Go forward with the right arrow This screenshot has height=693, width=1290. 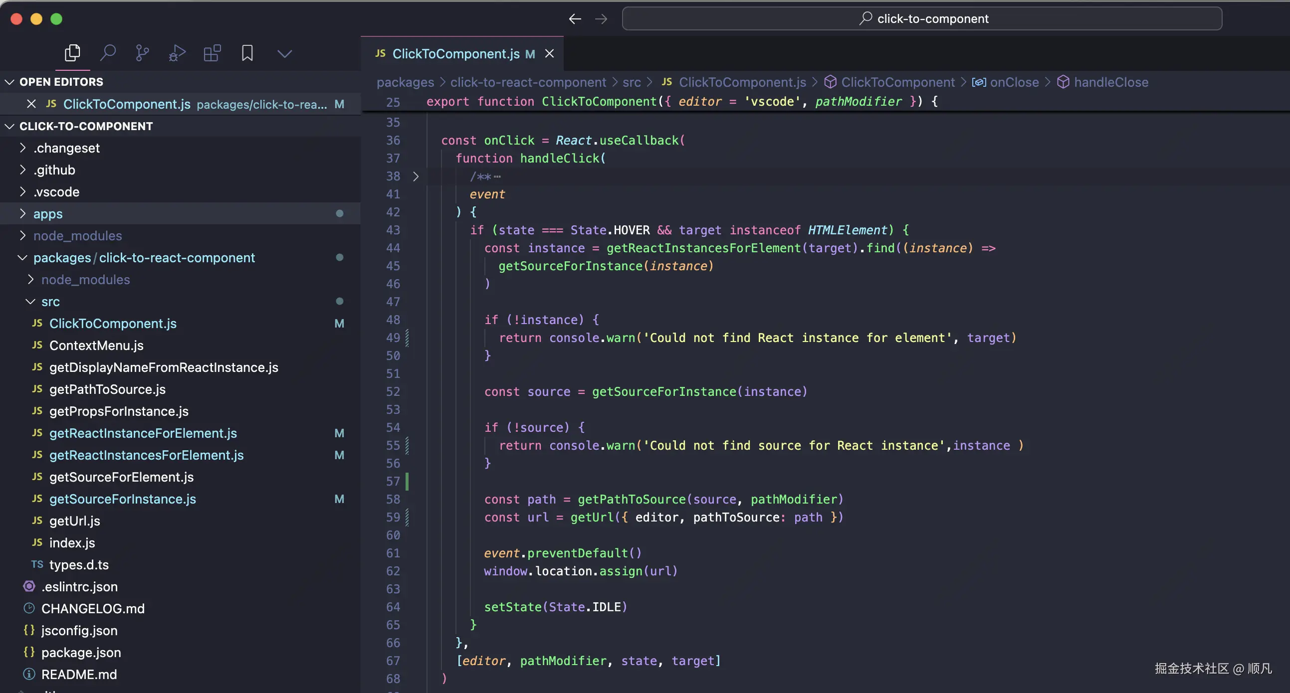coord(601,19)
